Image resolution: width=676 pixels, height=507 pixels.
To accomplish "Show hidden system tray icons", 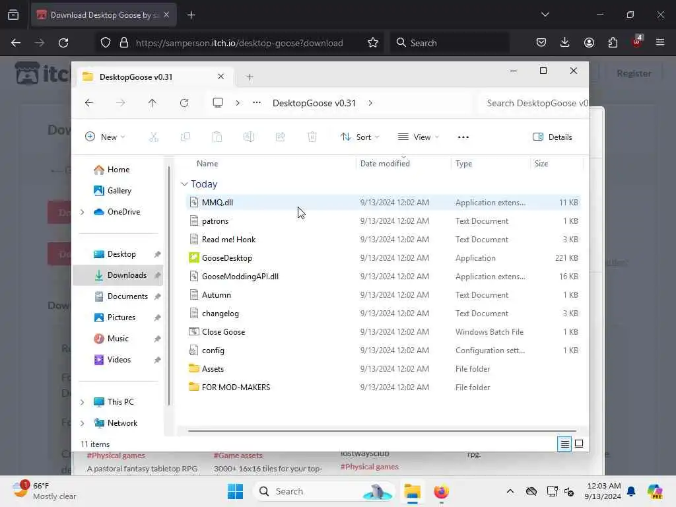I will [x=510, y=491].
